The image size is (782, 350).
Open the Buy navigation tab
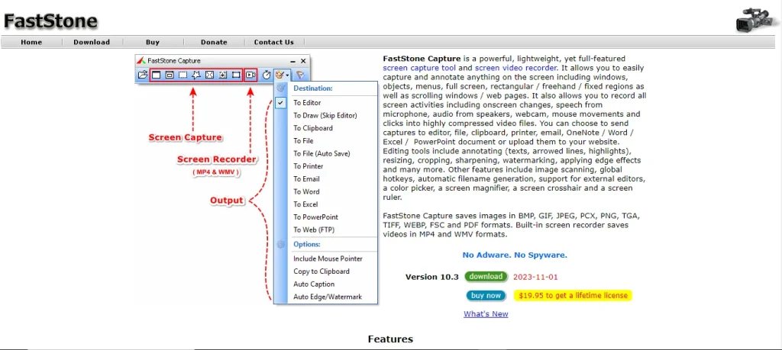tap(153, 42)
